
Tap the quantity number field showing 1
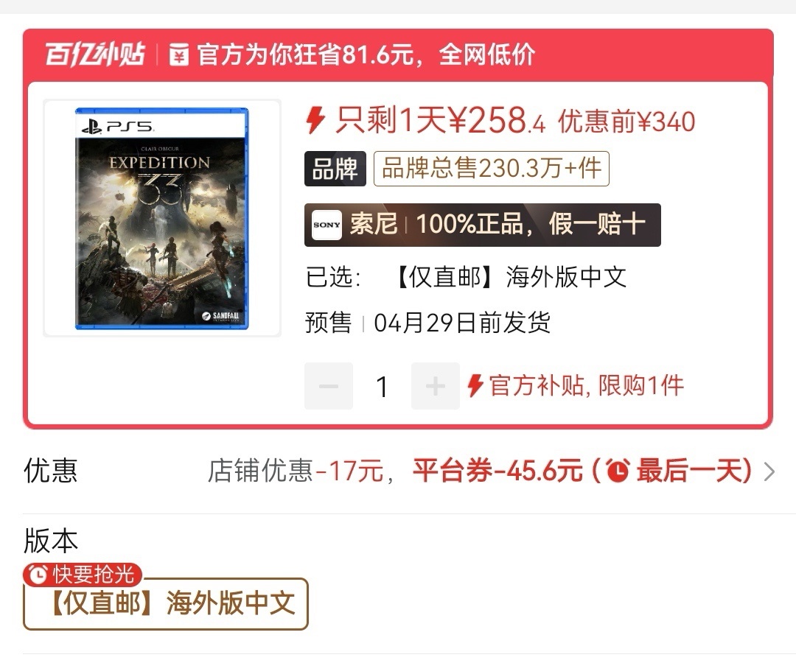pos(382,386)
